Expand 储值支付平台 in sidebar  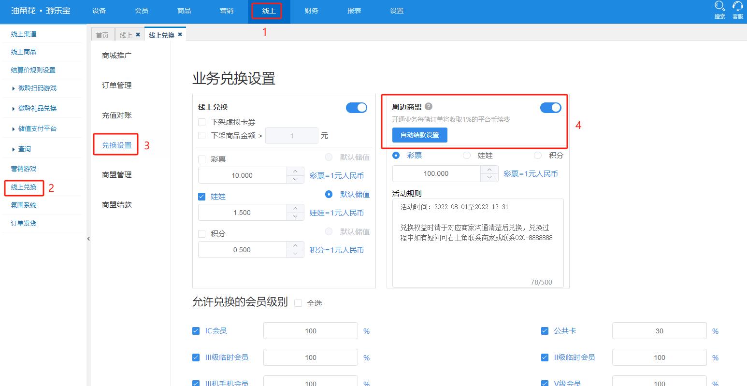coord(37,129)
